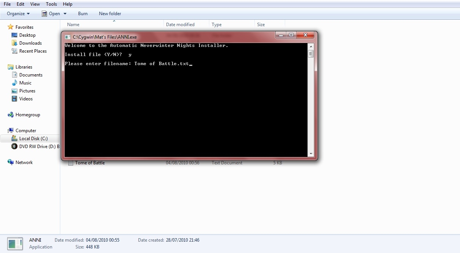Viewport: 460px width, 253px height.
Task: Select the Tome of Battle text file
Action: point(90,163)
